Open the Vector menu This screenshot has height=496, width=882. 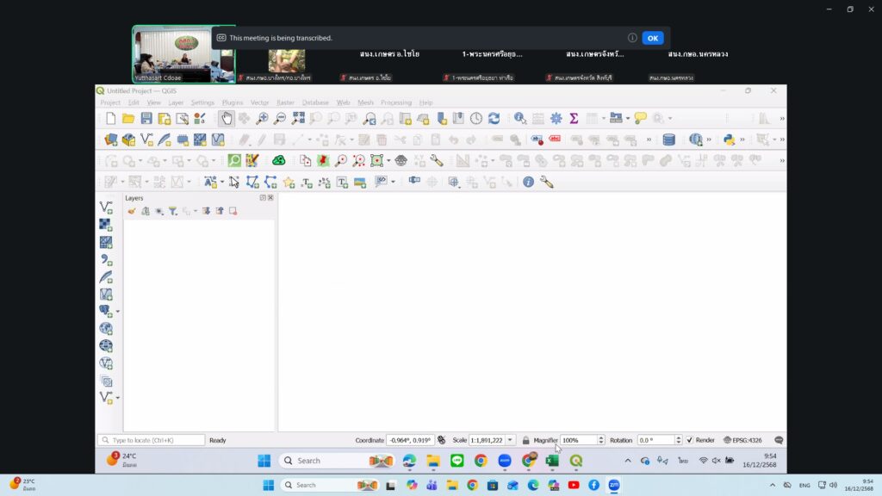[259, 102]
